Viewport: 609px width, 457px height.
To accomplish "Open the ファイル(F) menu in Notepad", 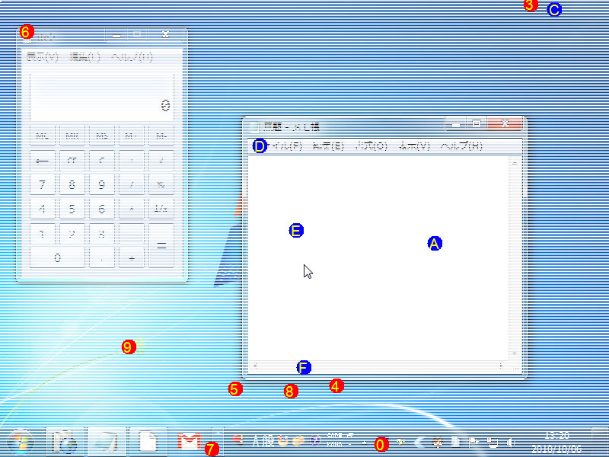I will point(272,145).
